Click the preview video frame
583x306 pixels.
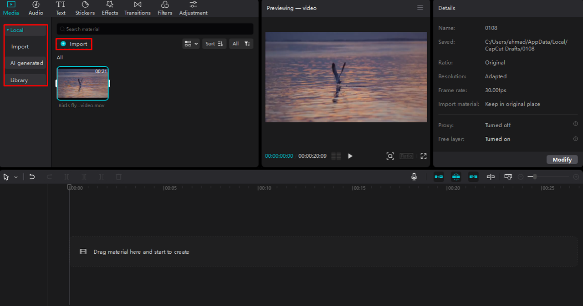[346, 77]
